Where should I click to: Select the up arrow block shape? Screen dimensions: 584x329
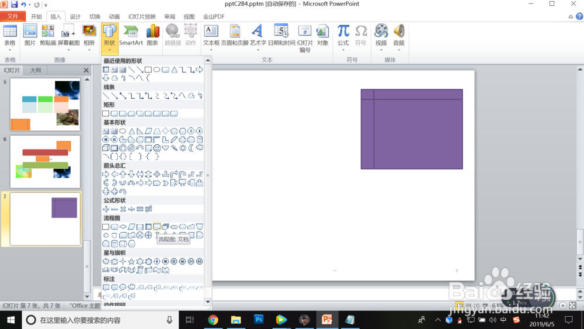[123, 174]
